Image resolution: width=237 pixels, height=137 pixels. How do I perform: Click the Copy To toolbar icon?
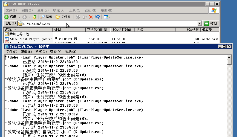pos(85,17)
